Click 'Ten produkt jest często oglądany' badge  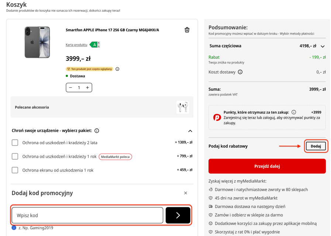(90, 69)
